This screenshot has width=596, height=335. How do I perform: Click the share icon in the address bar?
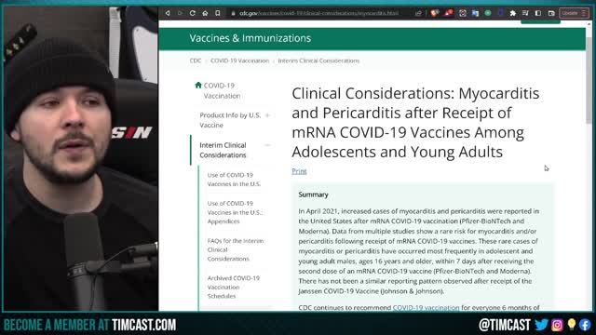[x=418, y=13]
